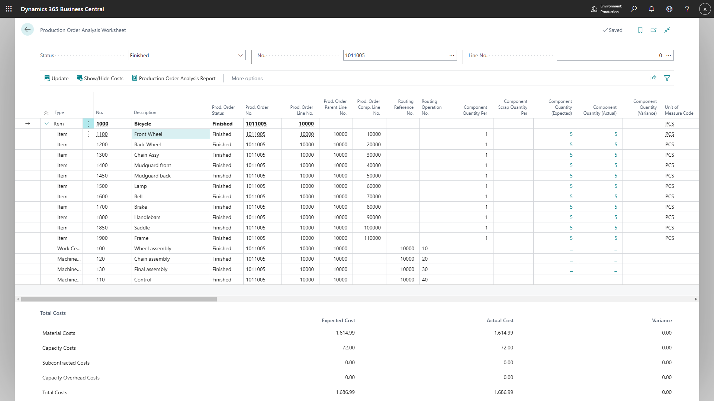714x401 pixels.
Task: Open the settings gear menu
Action: point(669,9)
